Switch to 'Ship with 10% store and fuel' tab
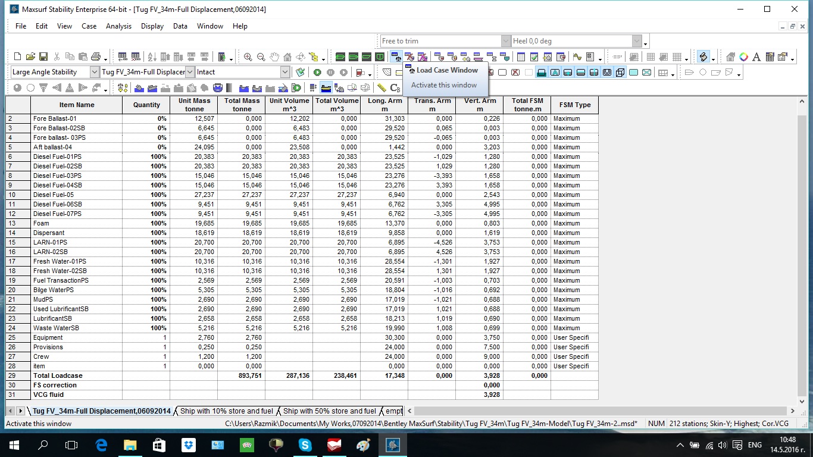 tap(227, 411)
